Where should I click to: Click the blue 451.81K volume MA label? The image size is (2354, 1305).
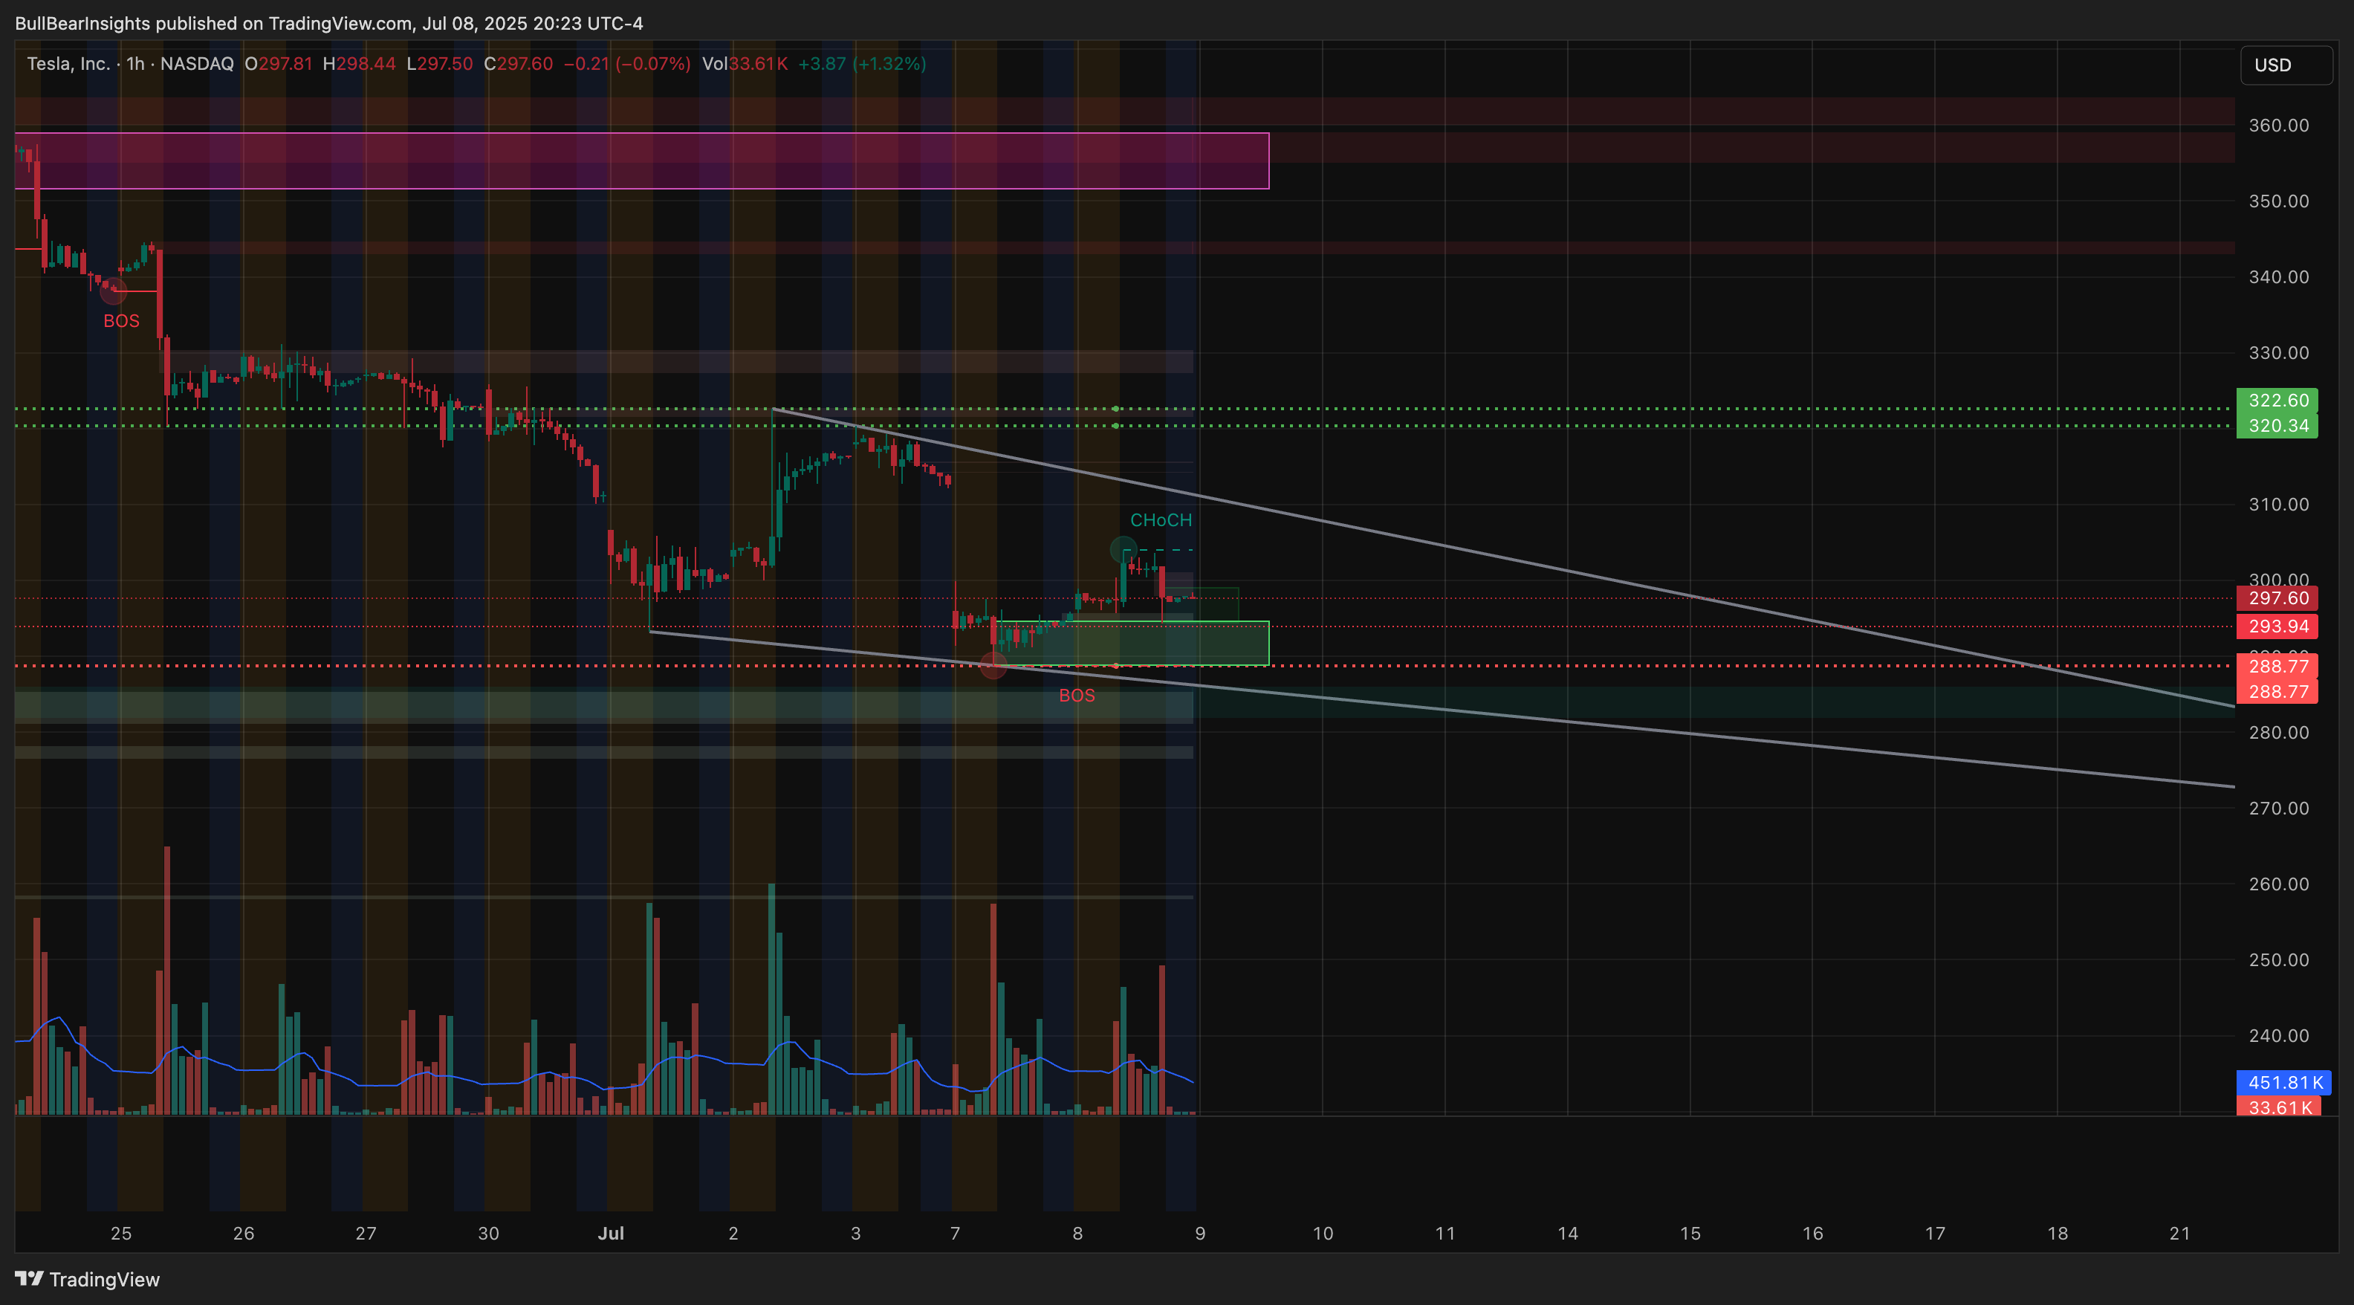pyautogui.click(x=2283, y=1083)
